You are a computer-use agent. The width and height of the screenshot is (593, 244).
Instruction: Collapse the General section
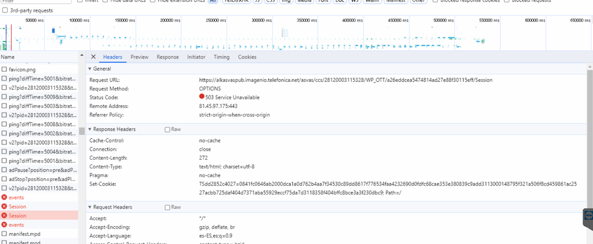[x=90, y=69]
